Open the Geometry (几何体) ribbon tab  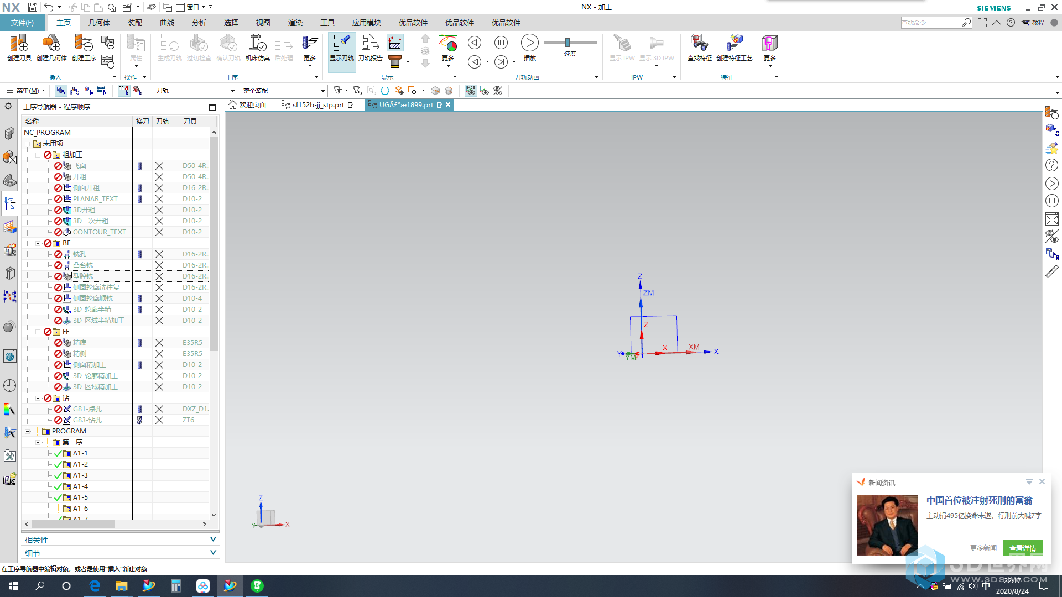tap(99, 23)
